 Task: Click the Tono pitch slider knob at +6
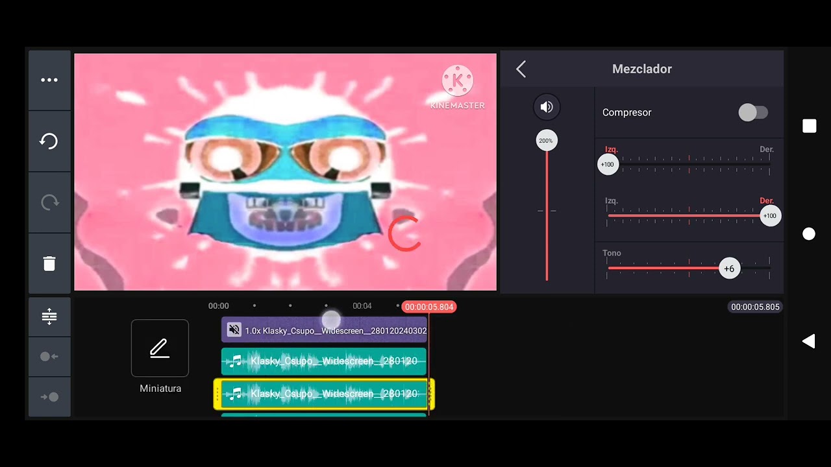pos(730,269)
